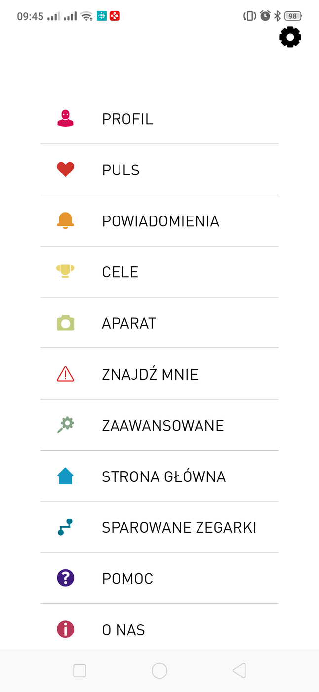This screenshot has height=692, width=319.
Task: Go to SPAROWANE ZEGARKI
Action: coord(179,528)
